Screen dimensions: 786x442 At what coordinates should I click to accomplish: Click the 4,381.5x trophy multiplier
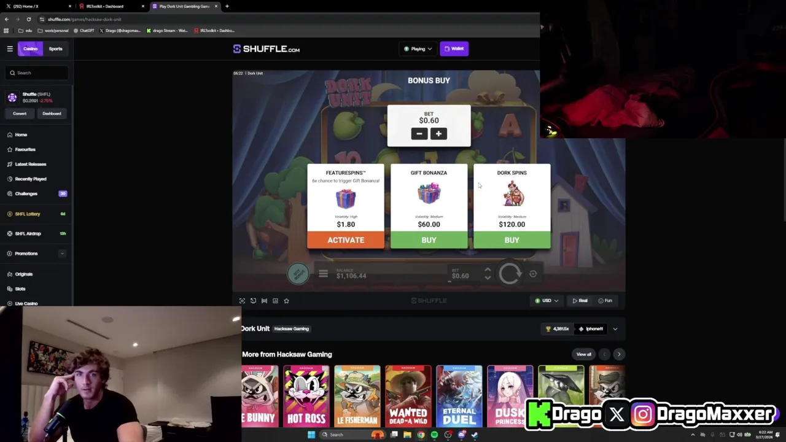(558, 329)
